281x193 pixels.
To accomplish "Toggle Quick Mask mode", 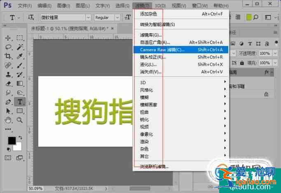I will 8,158.
